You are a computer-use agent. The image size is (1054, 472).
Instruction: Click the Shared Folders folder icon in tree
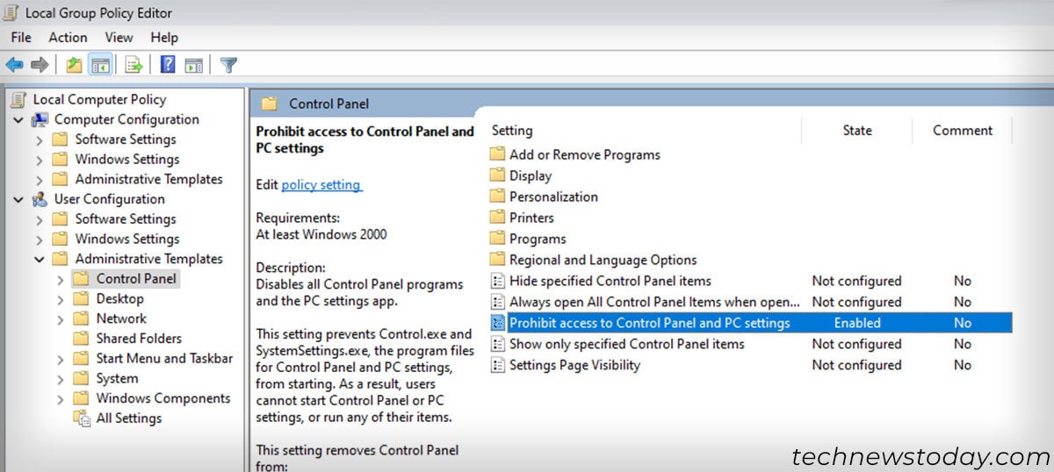click(81, 339)
